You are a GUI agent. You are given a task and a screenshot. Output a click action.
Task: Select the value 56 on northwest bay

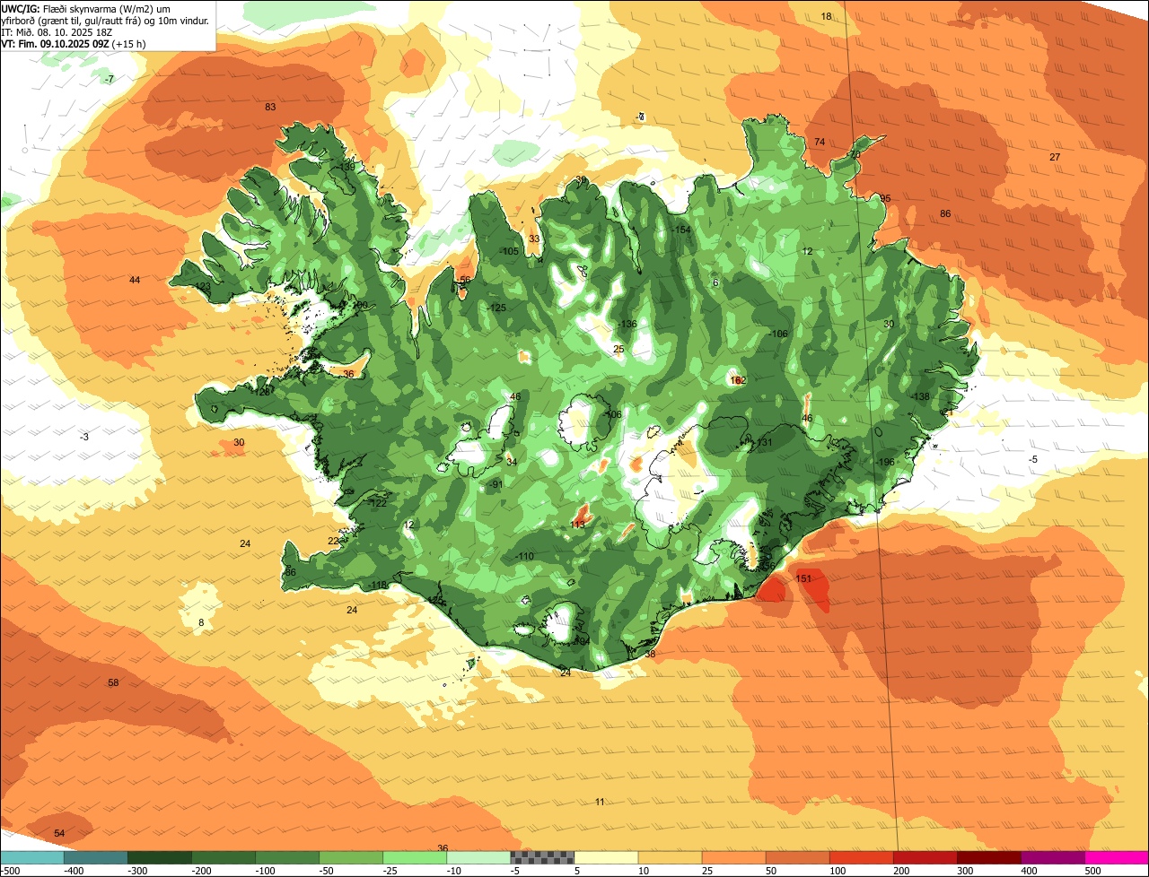point(465,281)
